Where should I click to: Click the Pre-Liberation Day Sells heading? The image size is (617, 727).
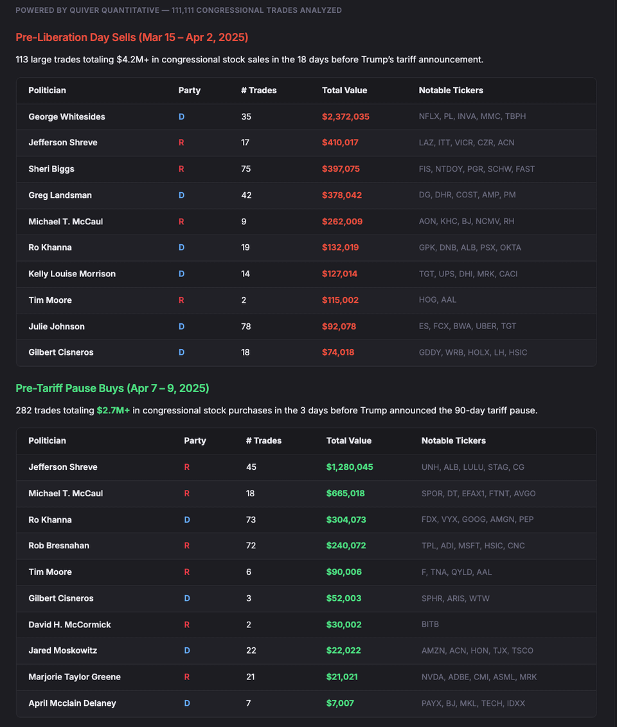tap(132, 37)
